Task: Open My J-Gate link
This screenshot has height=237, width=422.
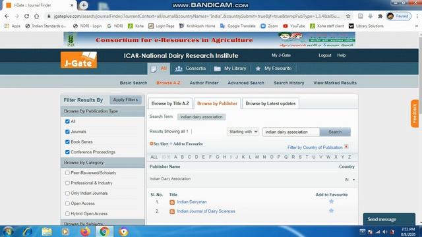Action: coord(281,55)
